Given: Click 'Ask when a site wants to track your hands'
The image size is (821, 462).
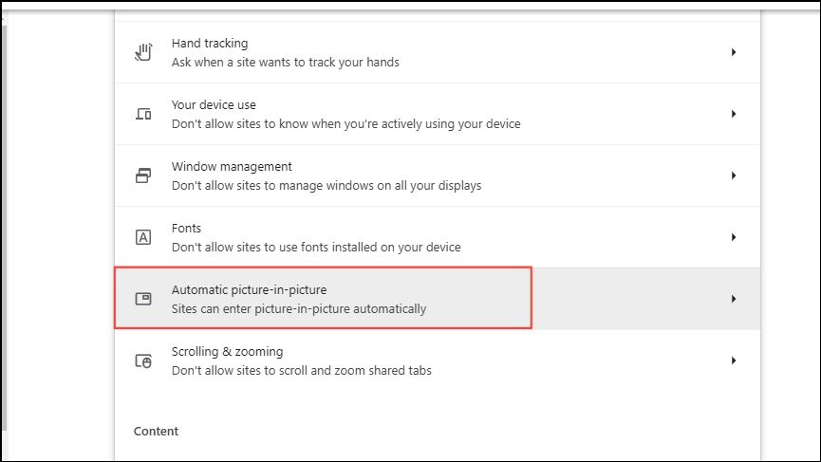Looking at the screenshot, I should pos(285,63).
